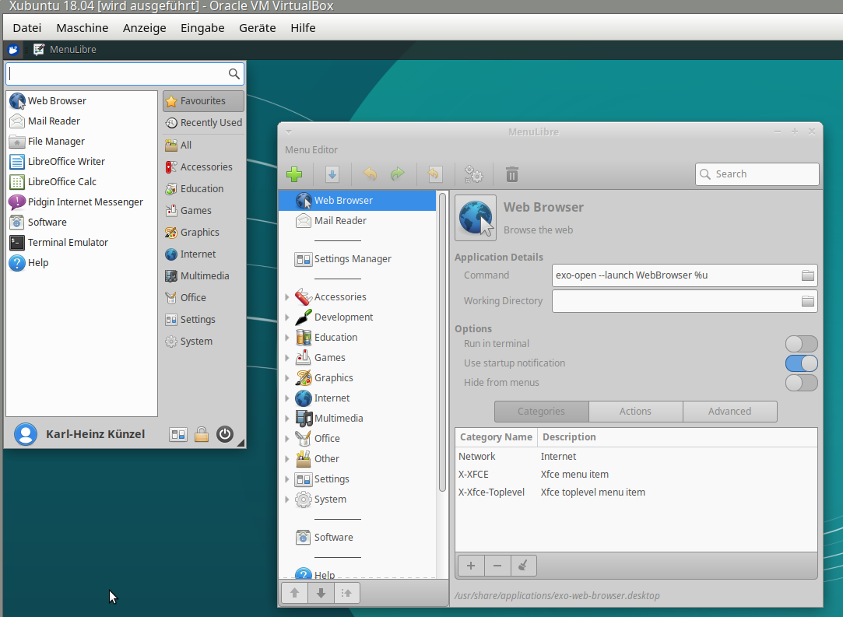Click the green plus add launcher icon
The height and width of the screenshot is (617, 843).
click(294, 174)
